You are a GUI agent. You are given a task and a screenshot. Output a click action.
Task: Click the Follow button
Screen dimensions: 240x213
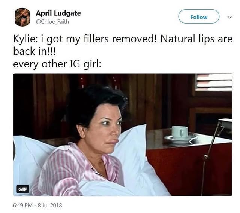(x=199, y=16)
